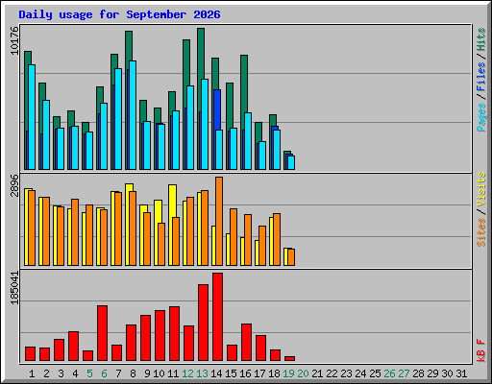
Task: Click the orange 'Sites' legend label
Action: pyautogui.click(x=481, y=232)
